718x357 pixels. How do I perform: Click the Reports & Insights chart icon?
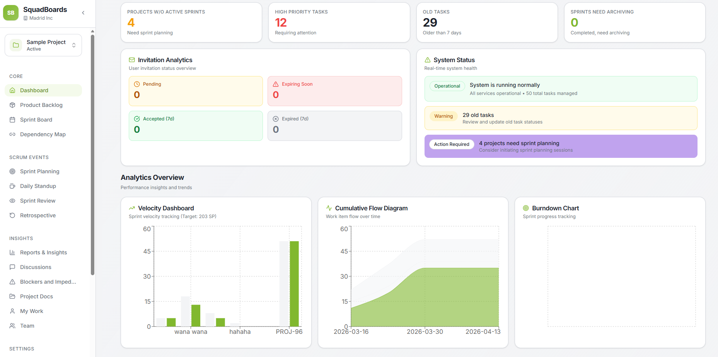[x=12, y=252]
